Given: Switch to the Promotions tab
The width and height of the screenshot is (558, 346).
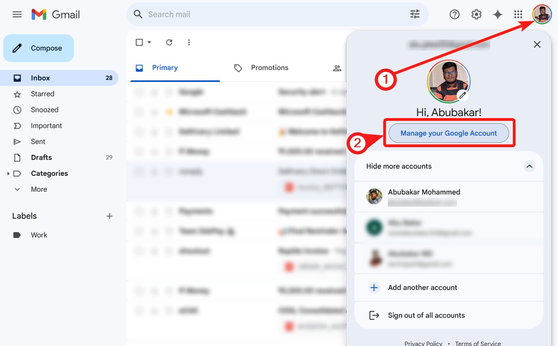Looking at the screenshot, I should (269, 67).
